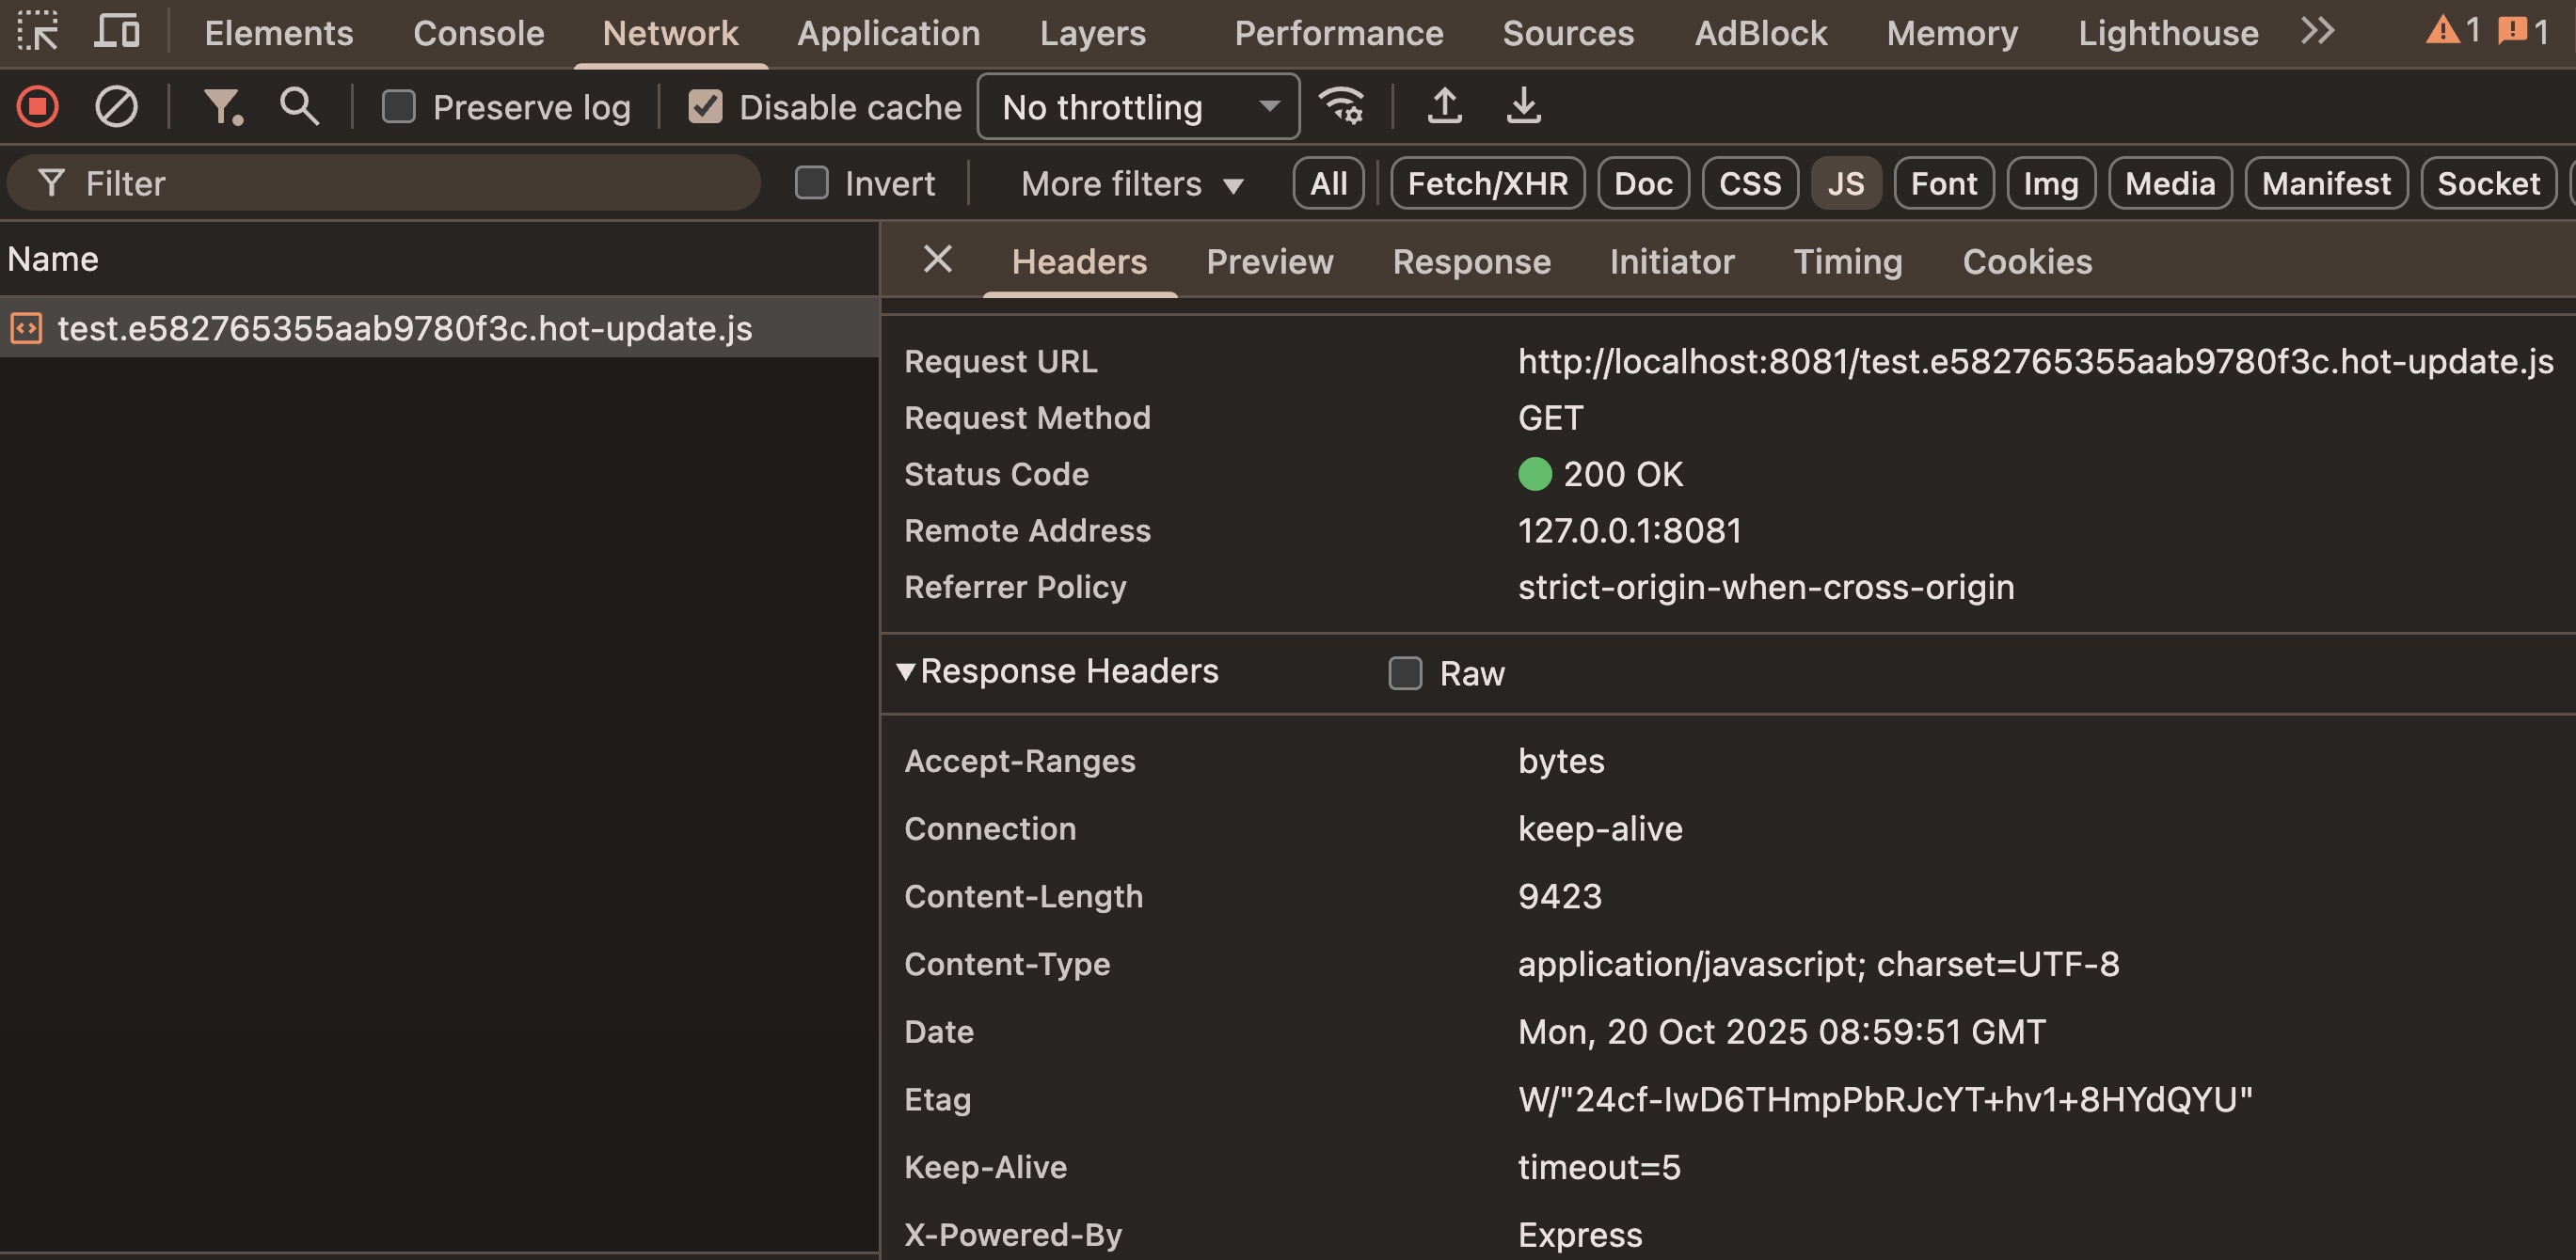The height and width of the screenshot is (1260, 2576).
Task: Open the Timing tab of request
Action: point(1847,261)
